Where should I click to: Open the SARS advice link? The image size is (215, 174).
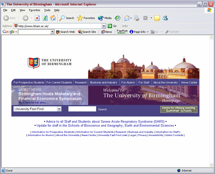105,122
